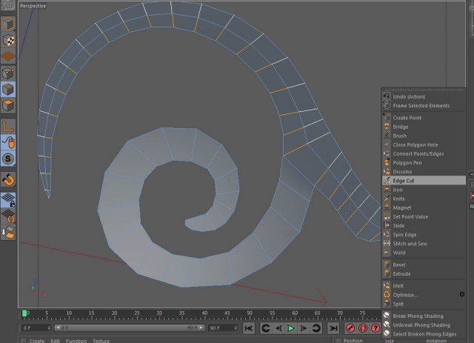Screen dimensions: 474x343
Task: Go to start of timeline
Action: [249, 328]
